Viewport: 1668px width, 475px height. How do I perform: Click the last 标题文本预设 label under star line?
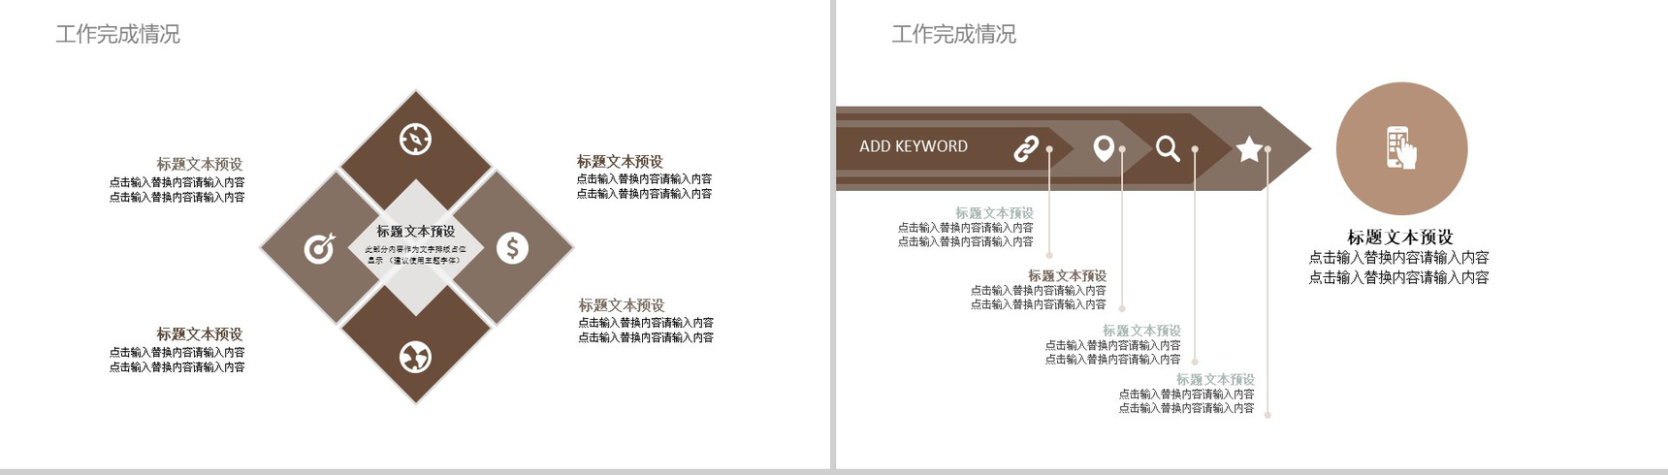pyautogui.click(x=1215, y=380)
